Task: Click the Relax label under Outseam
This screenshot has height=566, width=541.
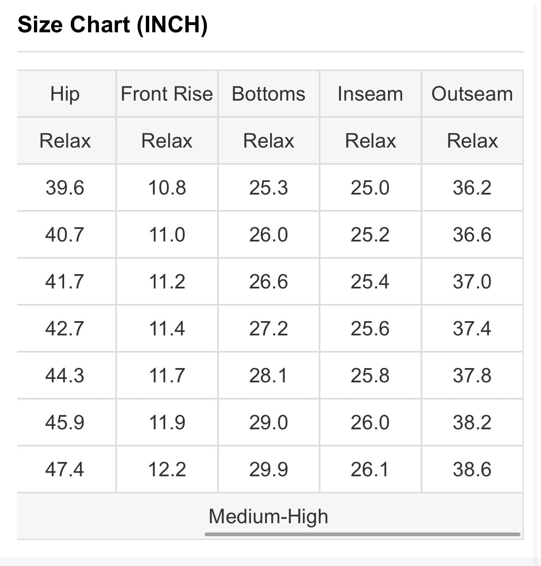Action: (472, 140)
